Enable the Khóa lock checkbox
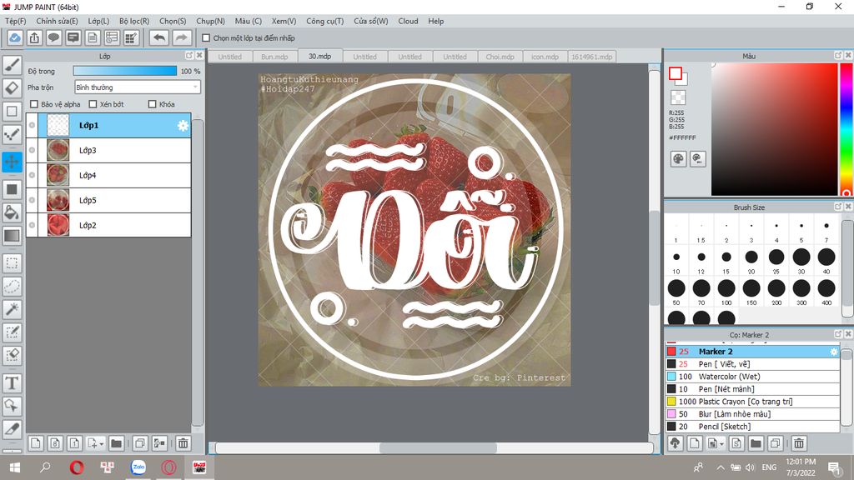The width and height of the screenshot is (854, 480). click(153, 104)
